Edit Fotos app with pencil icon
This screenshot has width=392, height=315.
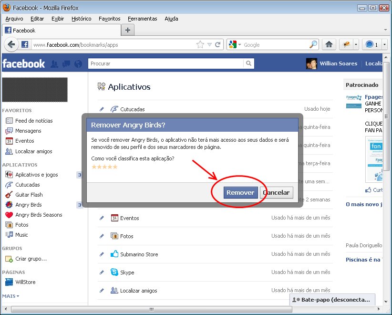click(102, 236)
